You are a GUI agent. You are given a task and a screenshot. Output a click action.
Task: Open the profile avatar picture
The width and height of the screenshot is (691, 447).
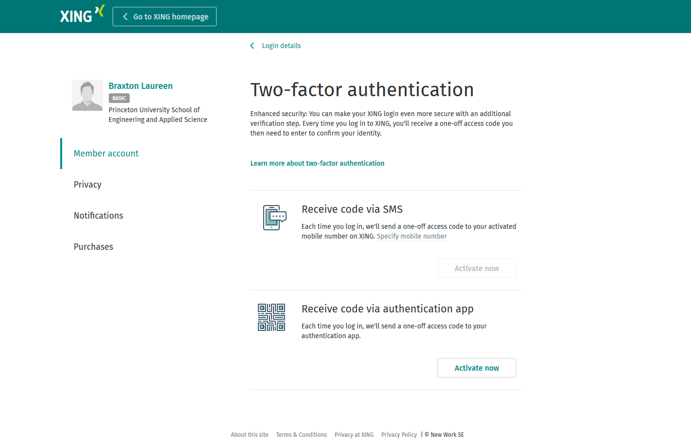(87, 95)
